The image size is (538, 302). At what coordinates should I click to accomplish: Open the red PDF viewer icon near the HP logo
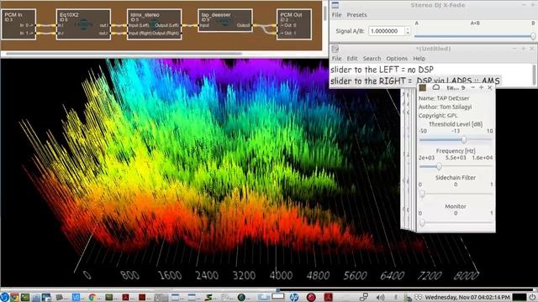(x=328, y=297)
